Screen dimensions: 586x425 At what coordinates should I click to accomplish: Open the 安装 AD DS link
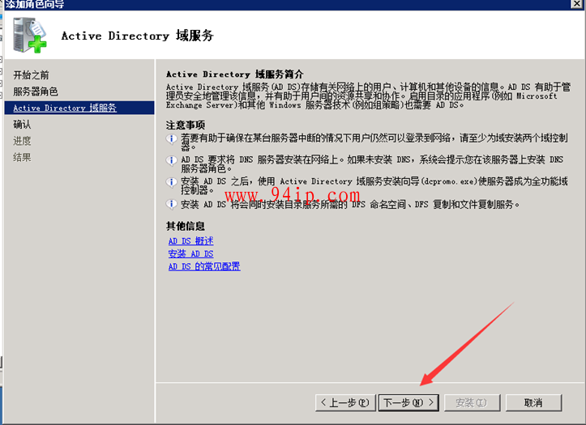pos(191,253)
